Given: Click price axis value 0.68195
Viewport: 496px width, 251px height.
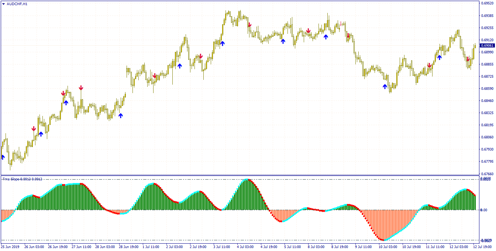Looking at the screenshot, I should 488,125.
